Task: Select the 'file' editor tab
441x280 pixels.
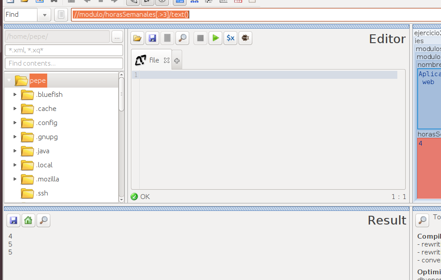Action: pos(151,60)
